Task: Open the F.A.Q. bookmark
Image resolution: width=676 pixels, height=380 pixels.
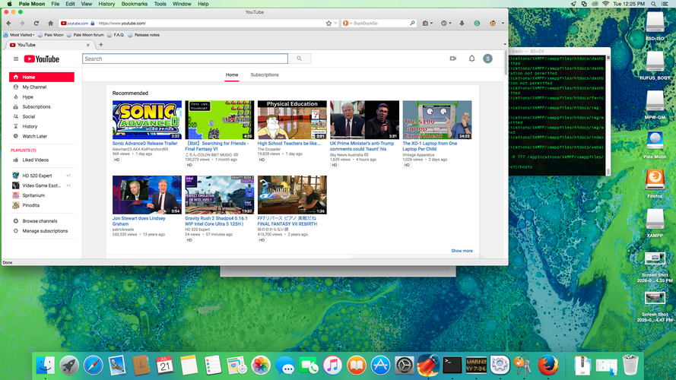Action: coord(116,35)
